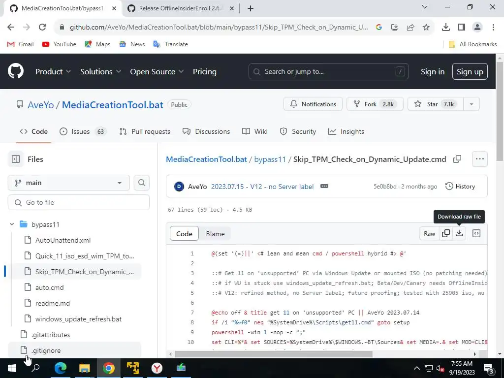Open the YouTube bookmark

pos(59,44)
